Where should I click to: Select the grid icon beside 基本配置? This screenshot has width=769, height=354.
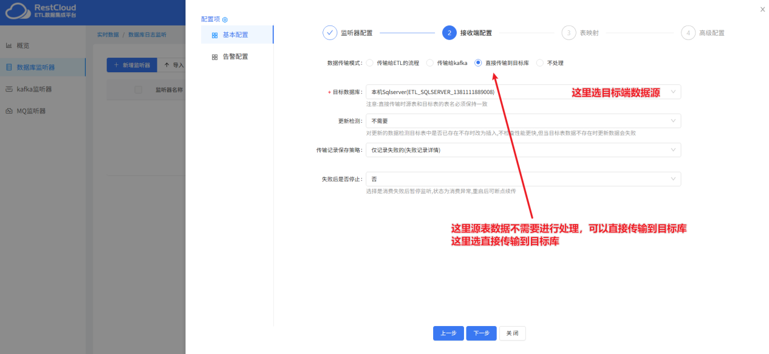(214, 35)
